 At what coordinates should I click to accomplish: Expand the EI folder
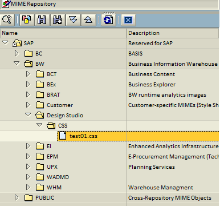[28, 146]
